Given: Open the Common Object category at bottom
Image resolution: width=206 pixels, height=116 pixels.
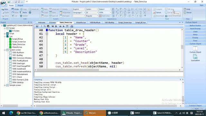Looking at the screenshot, I should (x=195, y=106).
